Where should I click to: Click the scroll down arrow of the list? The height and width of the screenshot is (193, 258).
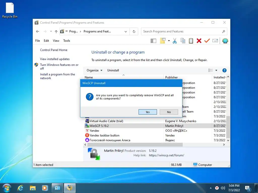(x=228, y=140)
